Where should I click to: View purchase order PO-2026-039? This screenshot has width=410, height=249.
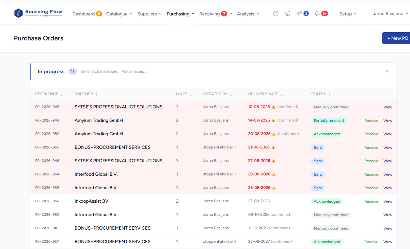tap(388, 188)
